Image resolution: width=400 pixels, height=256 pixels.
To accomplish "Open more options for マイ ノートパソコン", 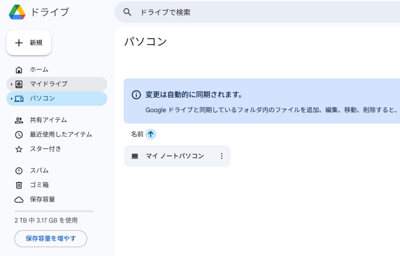I will tap(222, 156).
